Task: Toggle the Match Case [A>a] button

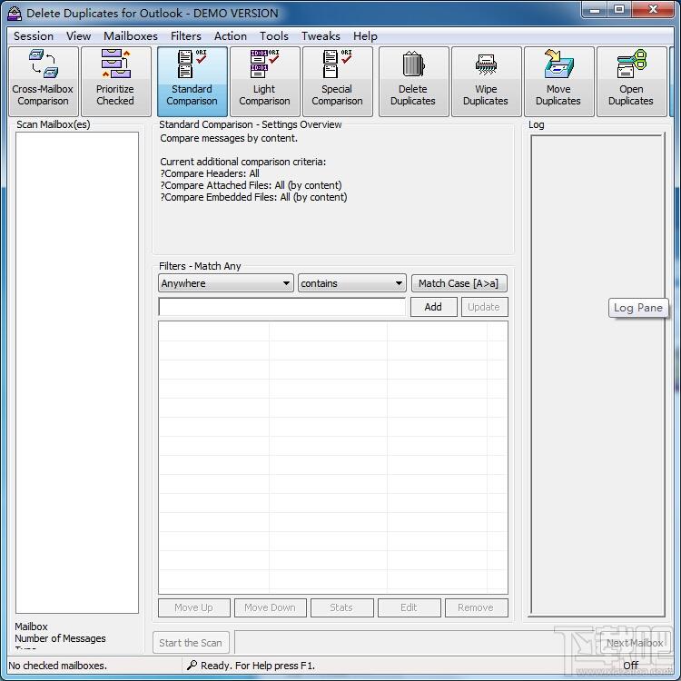Action: [459, 283]
